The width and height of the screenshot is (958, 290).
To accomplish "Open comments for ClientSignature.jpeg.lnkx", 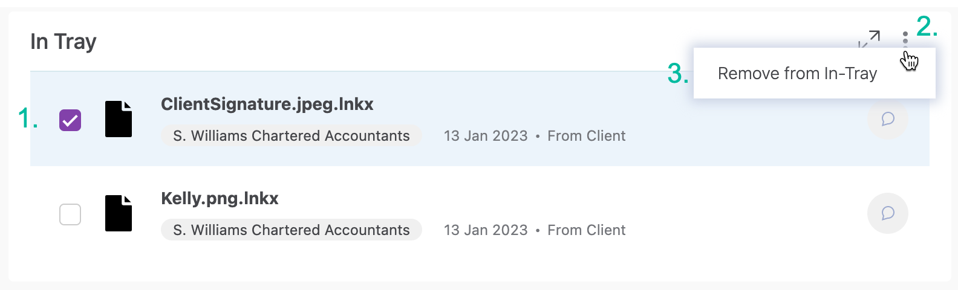I will (x=887, y=119).
